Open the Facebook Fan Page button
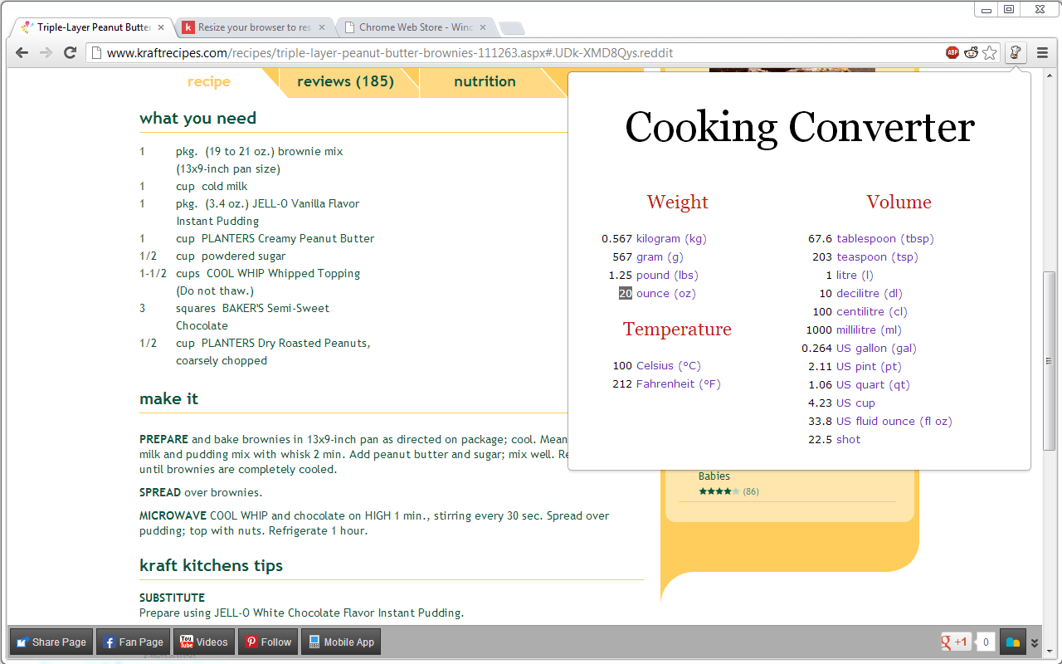 tap(134, 642)
